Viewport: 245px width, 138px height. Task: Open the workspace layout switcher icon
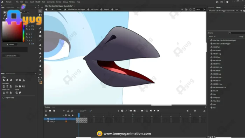point(222,2)
